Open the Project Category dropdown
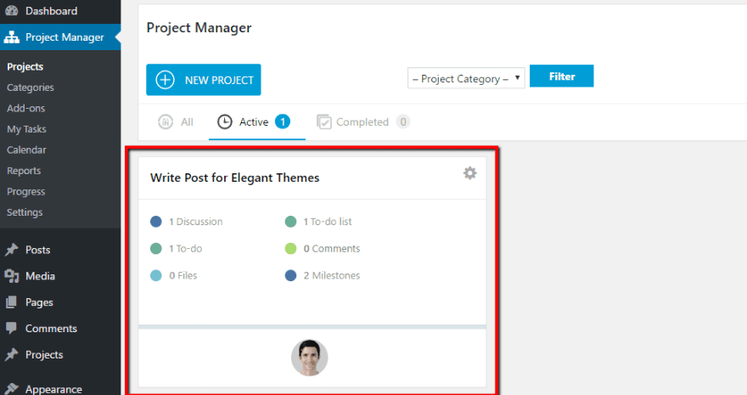The image size is (747, 395). [466, 78]
